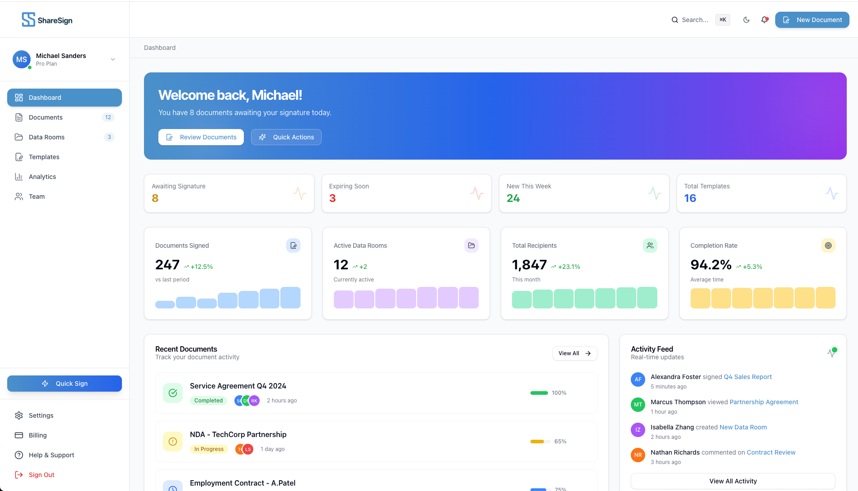
Task: Toggle the activity pulse indicator in Activity Feed
Action: click(833, 352)
